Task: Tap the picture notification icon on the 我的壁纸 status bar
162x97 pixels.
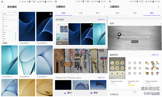Action: pyautogui.click(x=2, y=1)
